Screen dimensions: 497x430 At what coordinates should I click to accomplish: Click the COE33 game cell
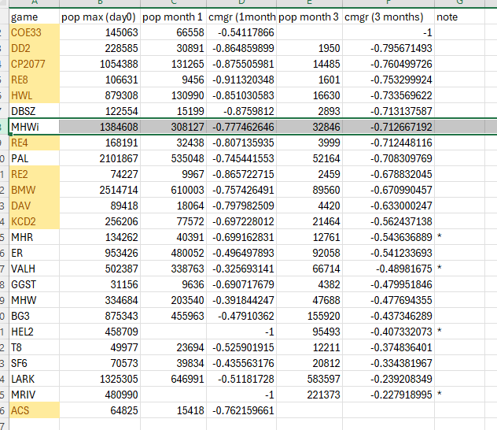tap(35, 32)
